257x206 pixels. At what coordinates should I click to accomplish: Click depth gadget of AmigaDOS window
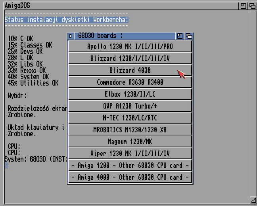[252, 6]
